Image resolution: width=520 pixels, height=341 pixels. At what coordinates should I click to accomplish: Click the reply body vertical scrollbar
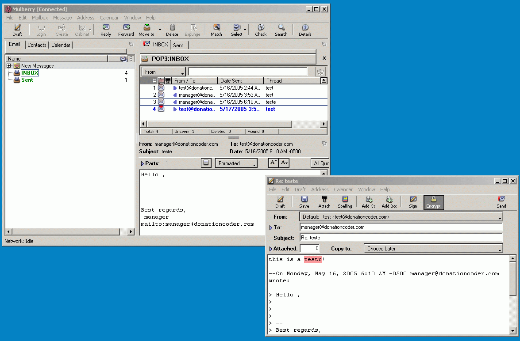point(513,295)
